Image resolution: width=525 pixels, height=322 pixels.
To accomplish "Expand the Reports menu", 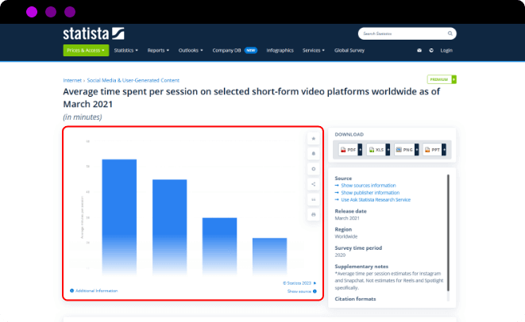I will (x=158, y=50).
